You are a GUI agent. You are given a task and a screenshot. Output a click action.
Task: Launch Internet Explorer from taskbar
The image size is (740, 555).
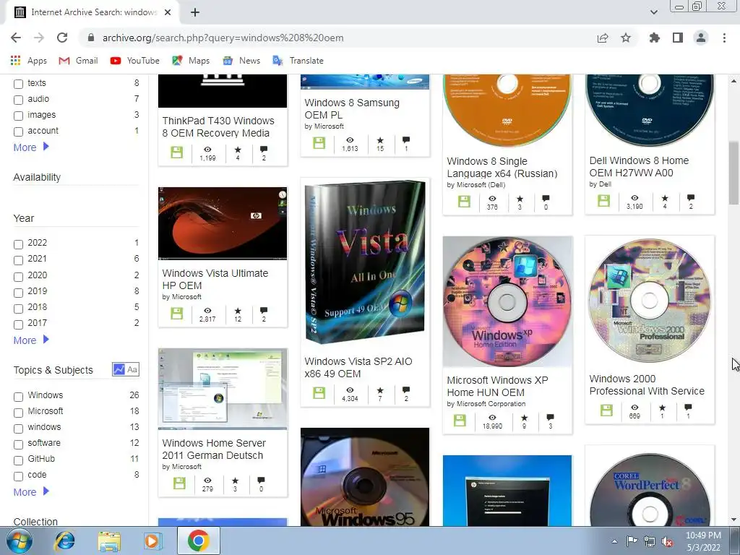tap(64, 541)
